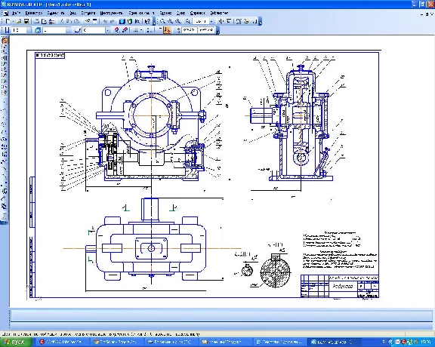Click the X coordinate field on toolbar

pos(190,30)
